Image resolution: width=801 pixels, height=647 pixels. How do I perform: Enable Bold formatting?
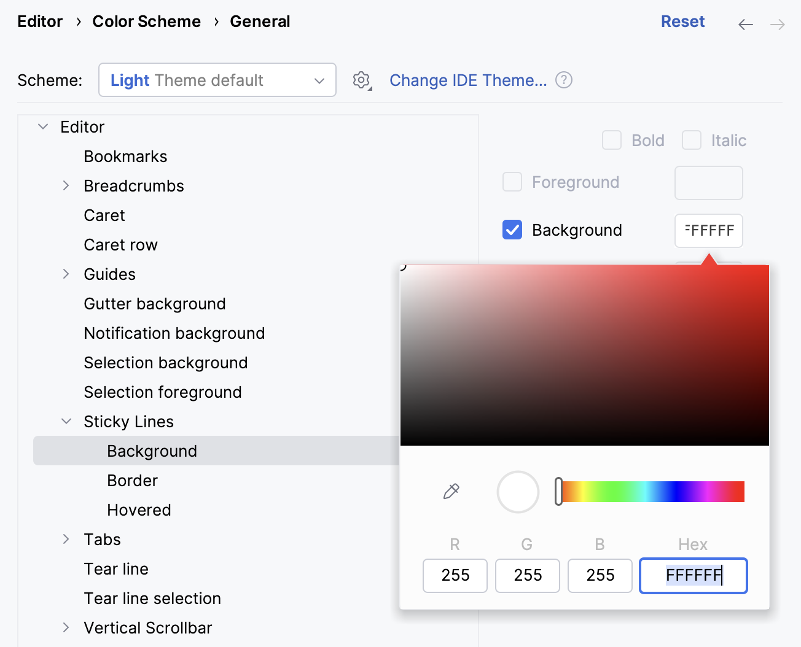coord(611,140)
